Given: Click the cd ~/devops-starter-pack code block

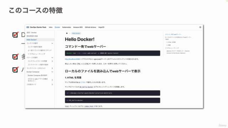Looking at the screenshot, I should 113,93.
